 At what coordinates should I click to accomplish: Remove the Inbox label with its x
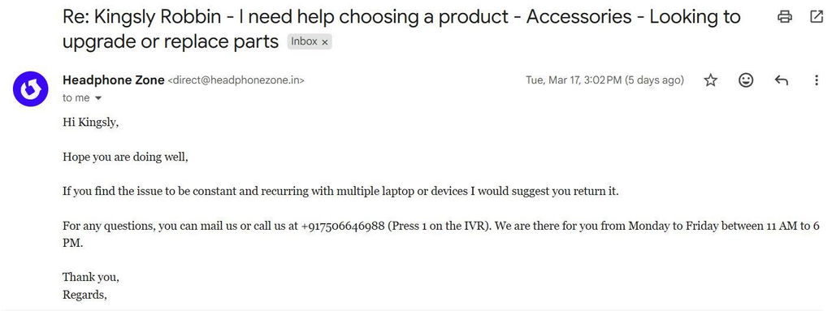tap(325, 42)
